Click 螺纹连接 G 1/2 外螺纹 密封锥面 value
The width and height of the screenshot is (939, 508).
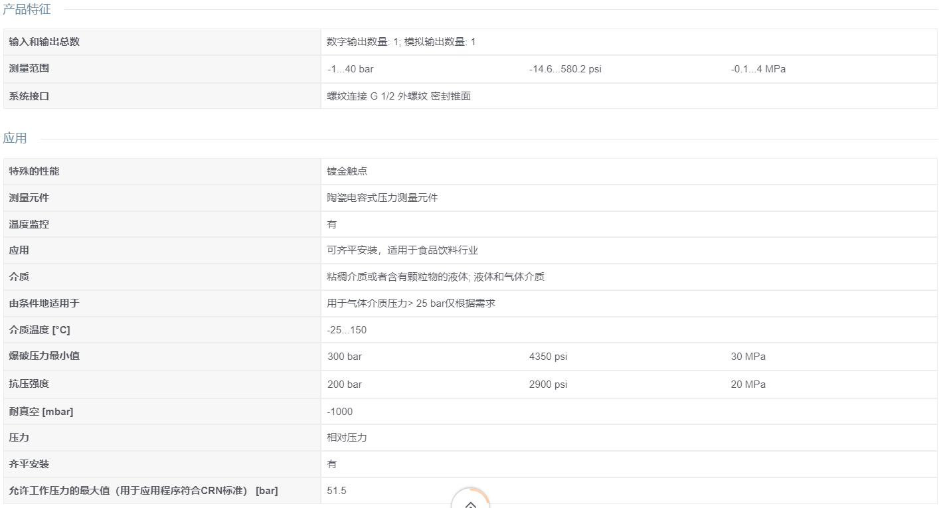(x=399, y=96)
